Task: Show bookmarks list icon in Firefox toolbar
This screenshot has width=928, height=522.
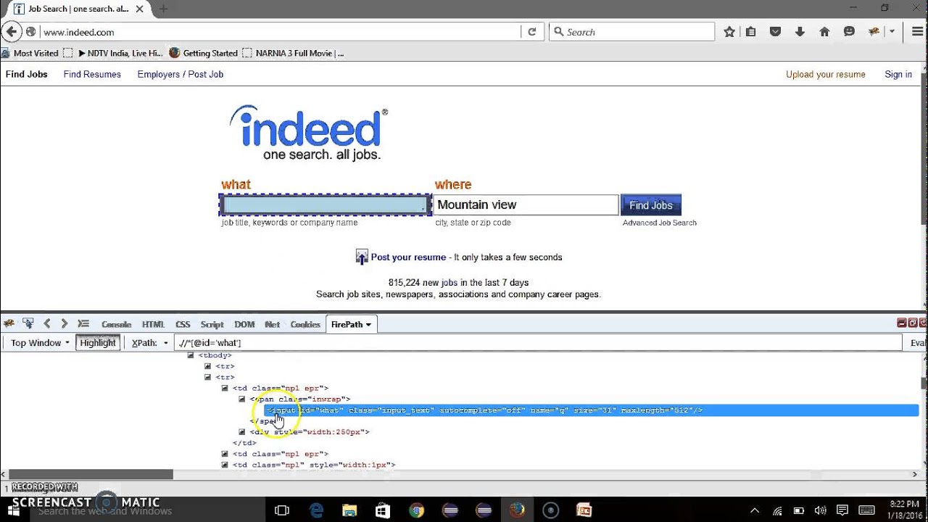Action: 751,32
